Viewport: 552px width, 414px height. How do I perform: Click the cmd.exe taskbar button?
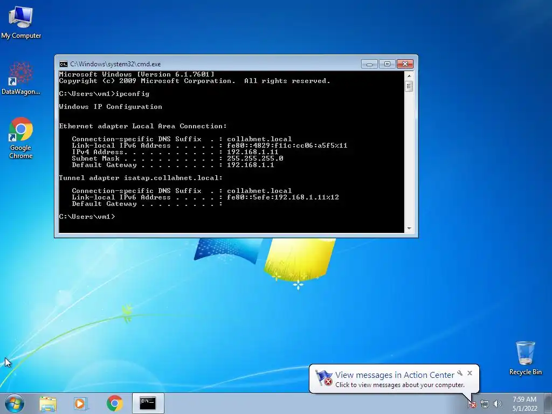pyautogui.click(x=148, y=403)
